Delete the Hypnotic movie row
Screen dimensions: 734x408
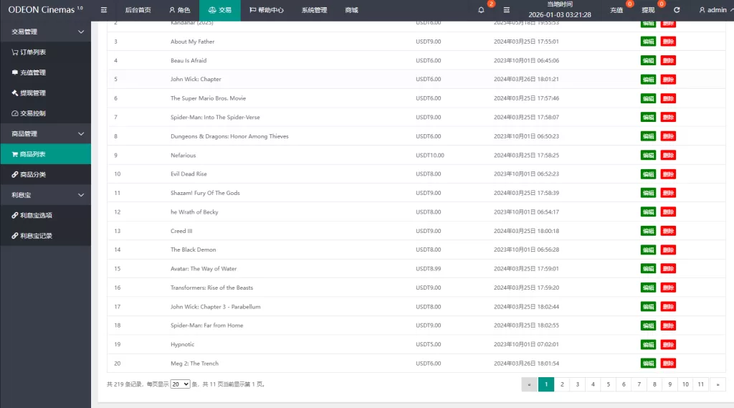668,344
